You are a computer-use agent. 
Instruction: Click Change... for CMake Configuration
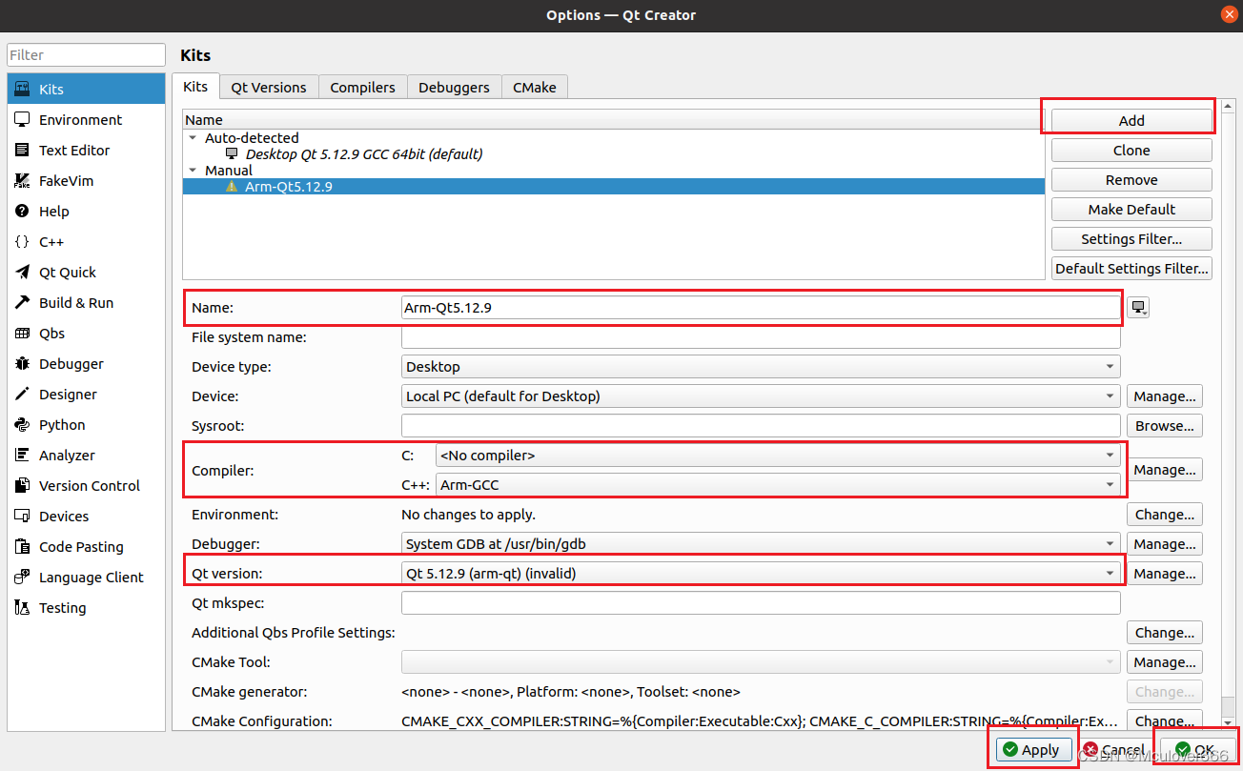click(x=1165, y=720)
